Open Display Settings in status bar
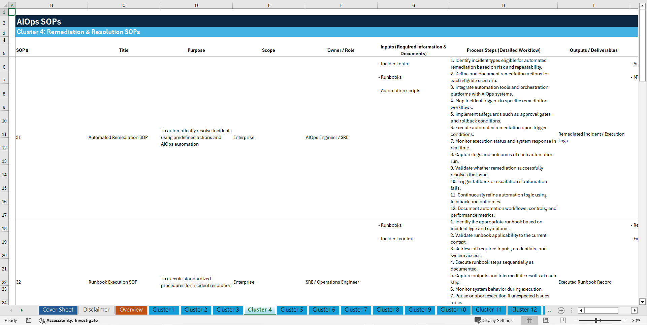 494,320
